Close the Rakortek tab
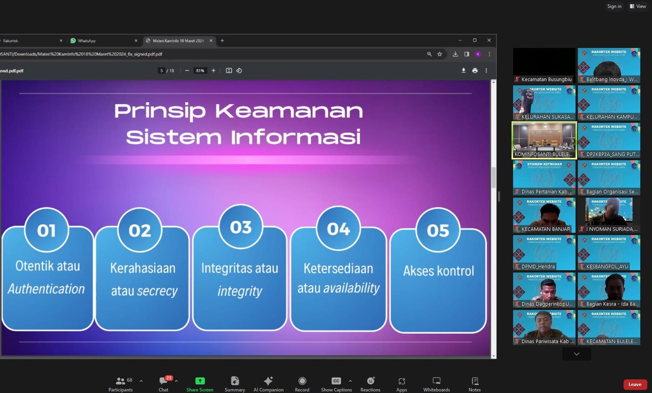This screenshot has width=652, height=393. click(61, 41)
